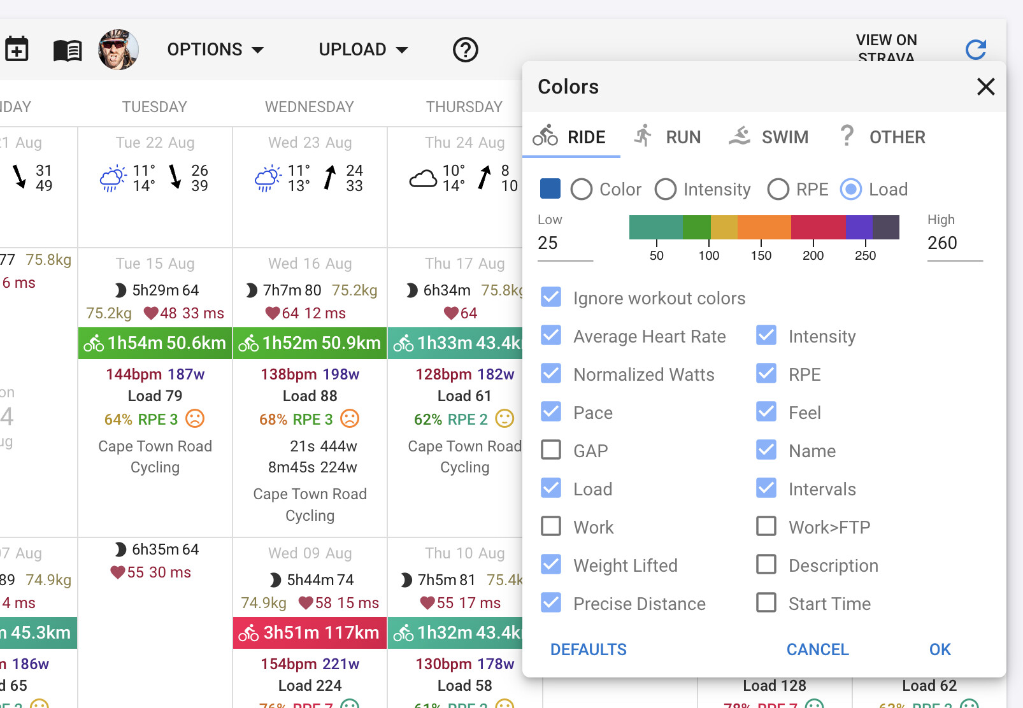Click the Tue 15 Aug sleep moon icon

[x=120, y=290]
